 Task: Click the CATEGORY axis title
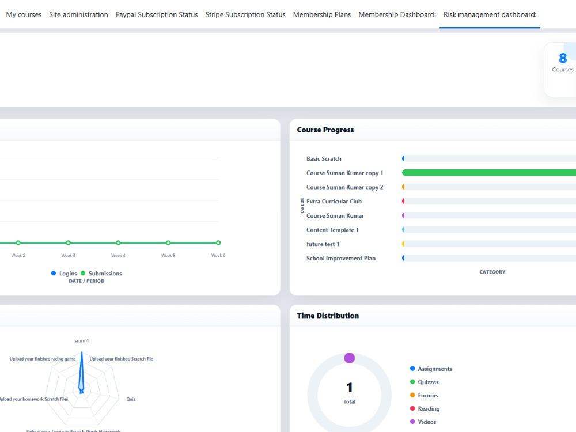pyautogui.click(x=492, y=272)
